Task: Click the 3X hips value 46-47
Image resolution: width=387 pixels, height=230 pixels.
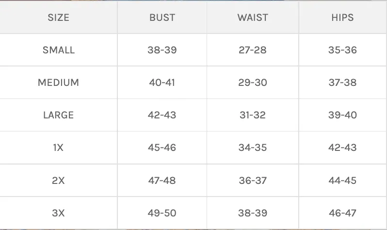Action: click(342, 213)
